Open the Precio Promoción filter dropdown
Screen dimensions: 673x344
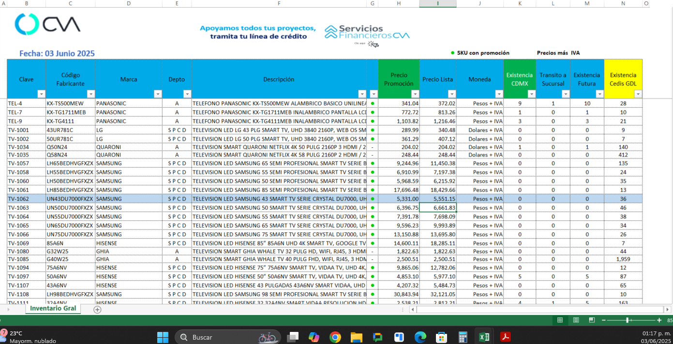[415, 94]
